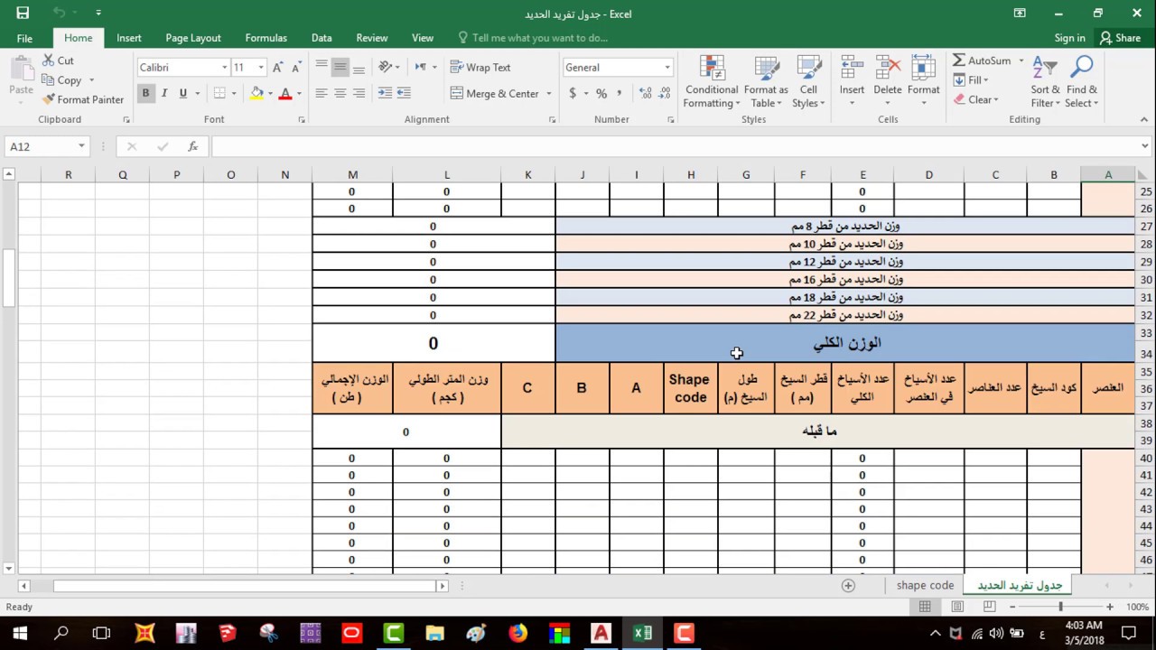Select the Page Break Preview view toggle
This screenshot has height=650, width=1156.
click(989, 607)
